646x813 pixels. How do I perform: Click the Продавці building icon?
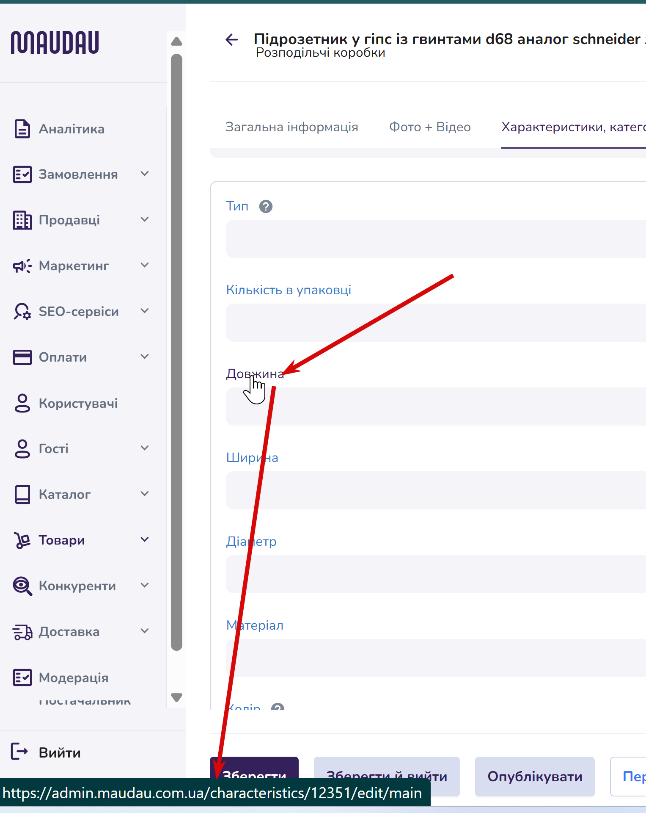coord(22,220)
